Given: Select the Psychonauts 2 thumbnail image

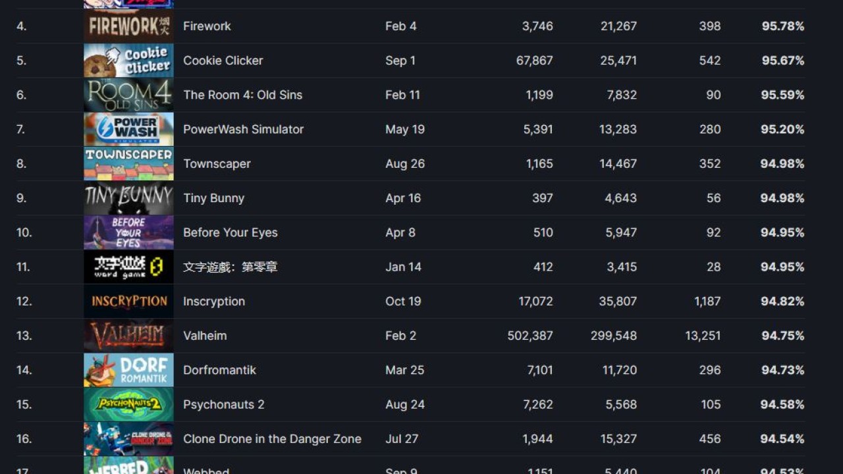Looking at the screenshot, I should (128, 404).
